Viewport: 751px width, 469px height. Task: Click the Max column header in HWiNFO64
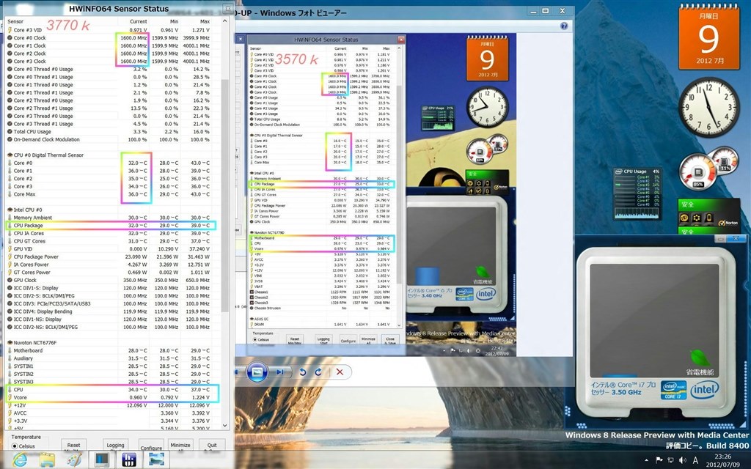click(x=205, y=21)
